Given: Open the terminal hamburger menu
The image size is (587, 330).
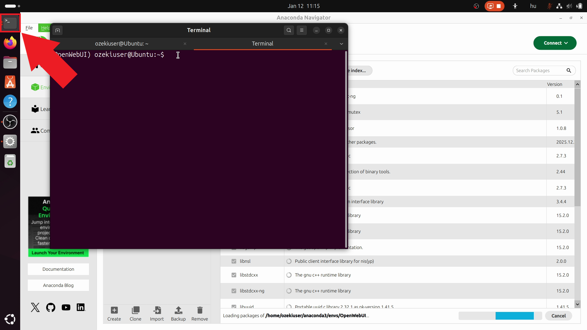Looking at the screenshot, I should click(x=301, y=30).
